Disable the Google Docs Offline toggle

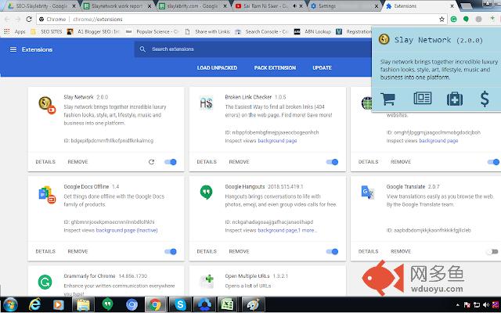tap(171, 252)
